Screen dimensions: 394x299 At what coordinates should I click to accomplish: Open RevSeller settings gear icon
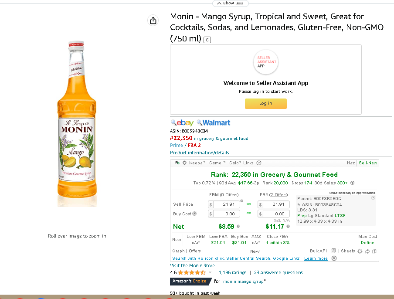pyautogui.click(x=184, y=163)
